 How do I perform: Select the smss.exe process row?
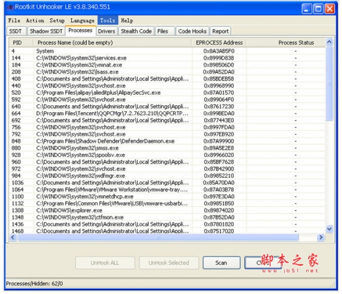[x=167, y=148]
